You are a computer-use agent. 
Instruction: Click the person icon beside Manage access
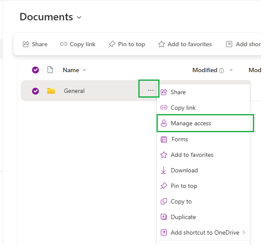click(x=164, y=123)
